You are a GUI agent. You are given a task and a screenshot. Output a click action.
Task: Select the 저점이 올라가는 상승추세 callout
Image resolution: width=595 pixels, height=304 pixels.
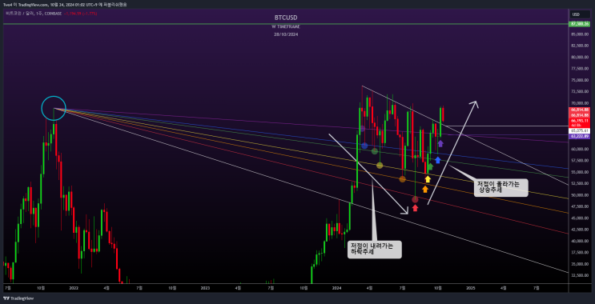[501, 188]
